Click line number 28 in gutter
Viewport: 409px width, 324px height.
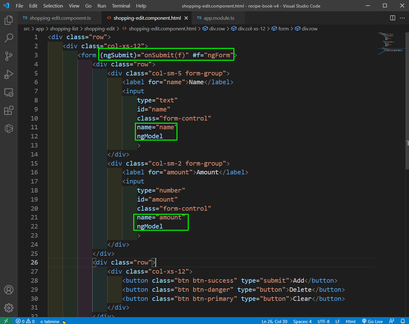[x=34, y=280]
